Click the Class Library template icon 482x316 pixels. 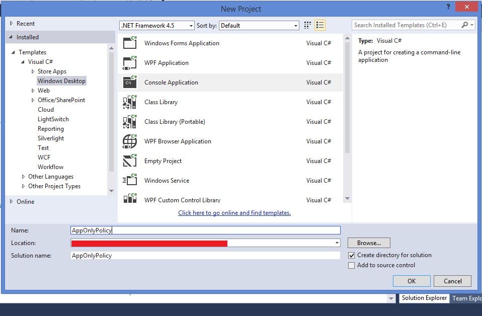tap(130, 102)
